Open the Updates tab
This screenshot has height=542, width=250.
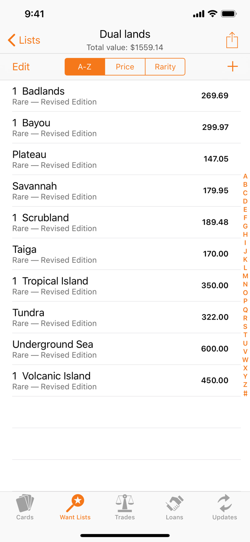click(225, 507)
